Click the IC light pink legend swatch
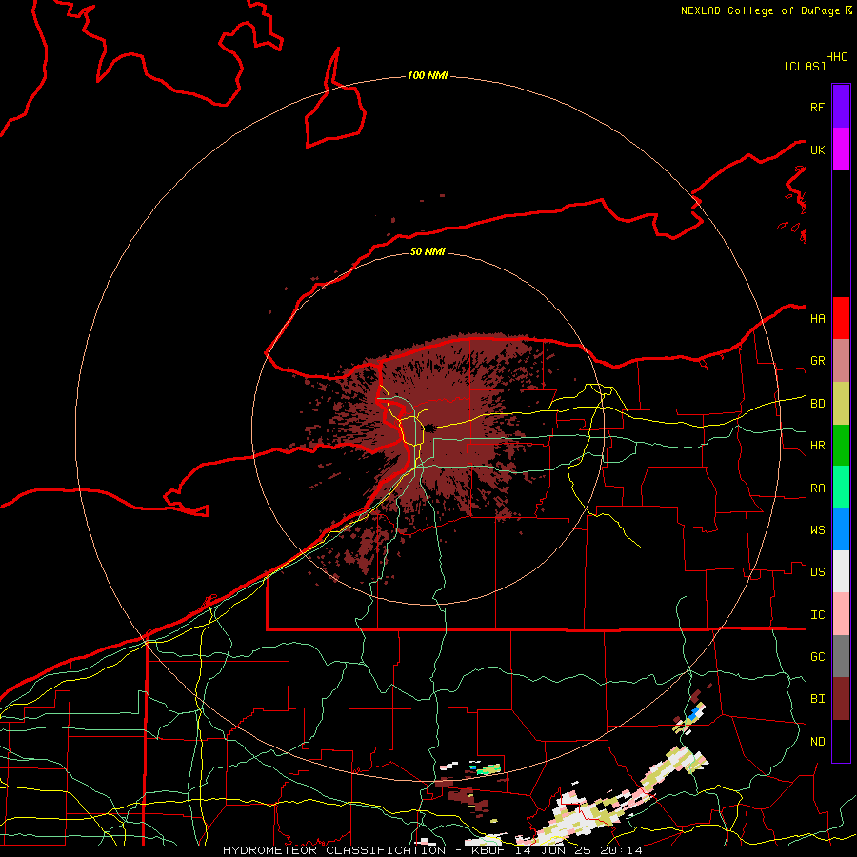Viewport: 857px width, 857px height. pyautogui.click(x=841, y=614)
